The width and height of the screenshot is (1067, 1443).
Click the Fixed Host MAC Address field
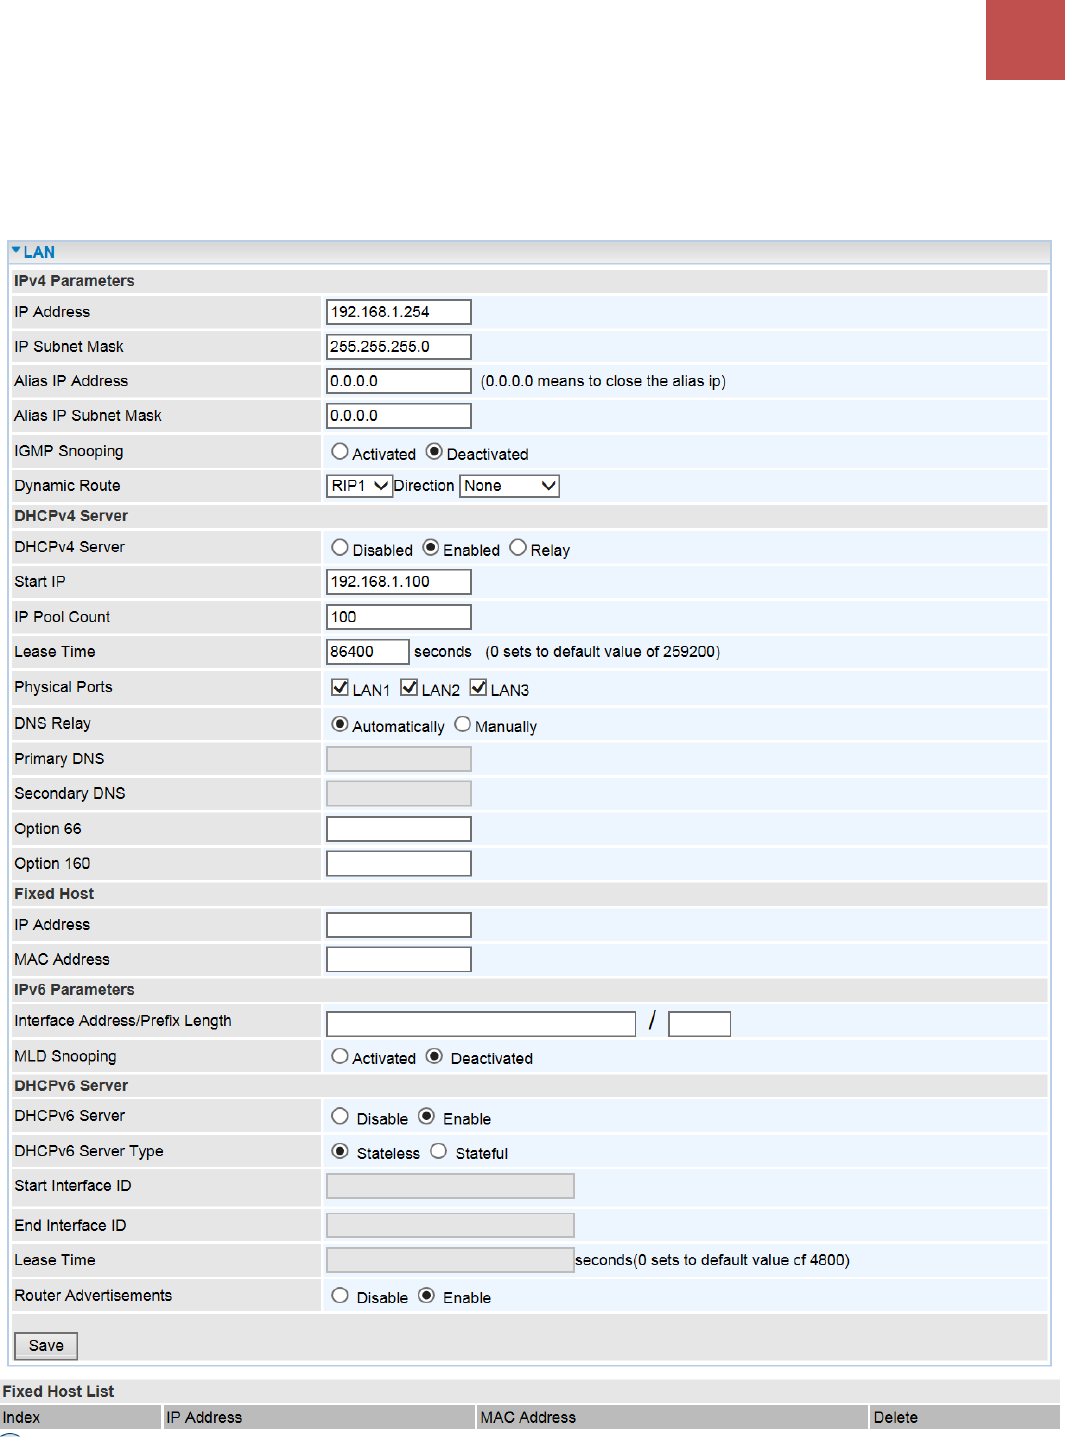(399, 960)
